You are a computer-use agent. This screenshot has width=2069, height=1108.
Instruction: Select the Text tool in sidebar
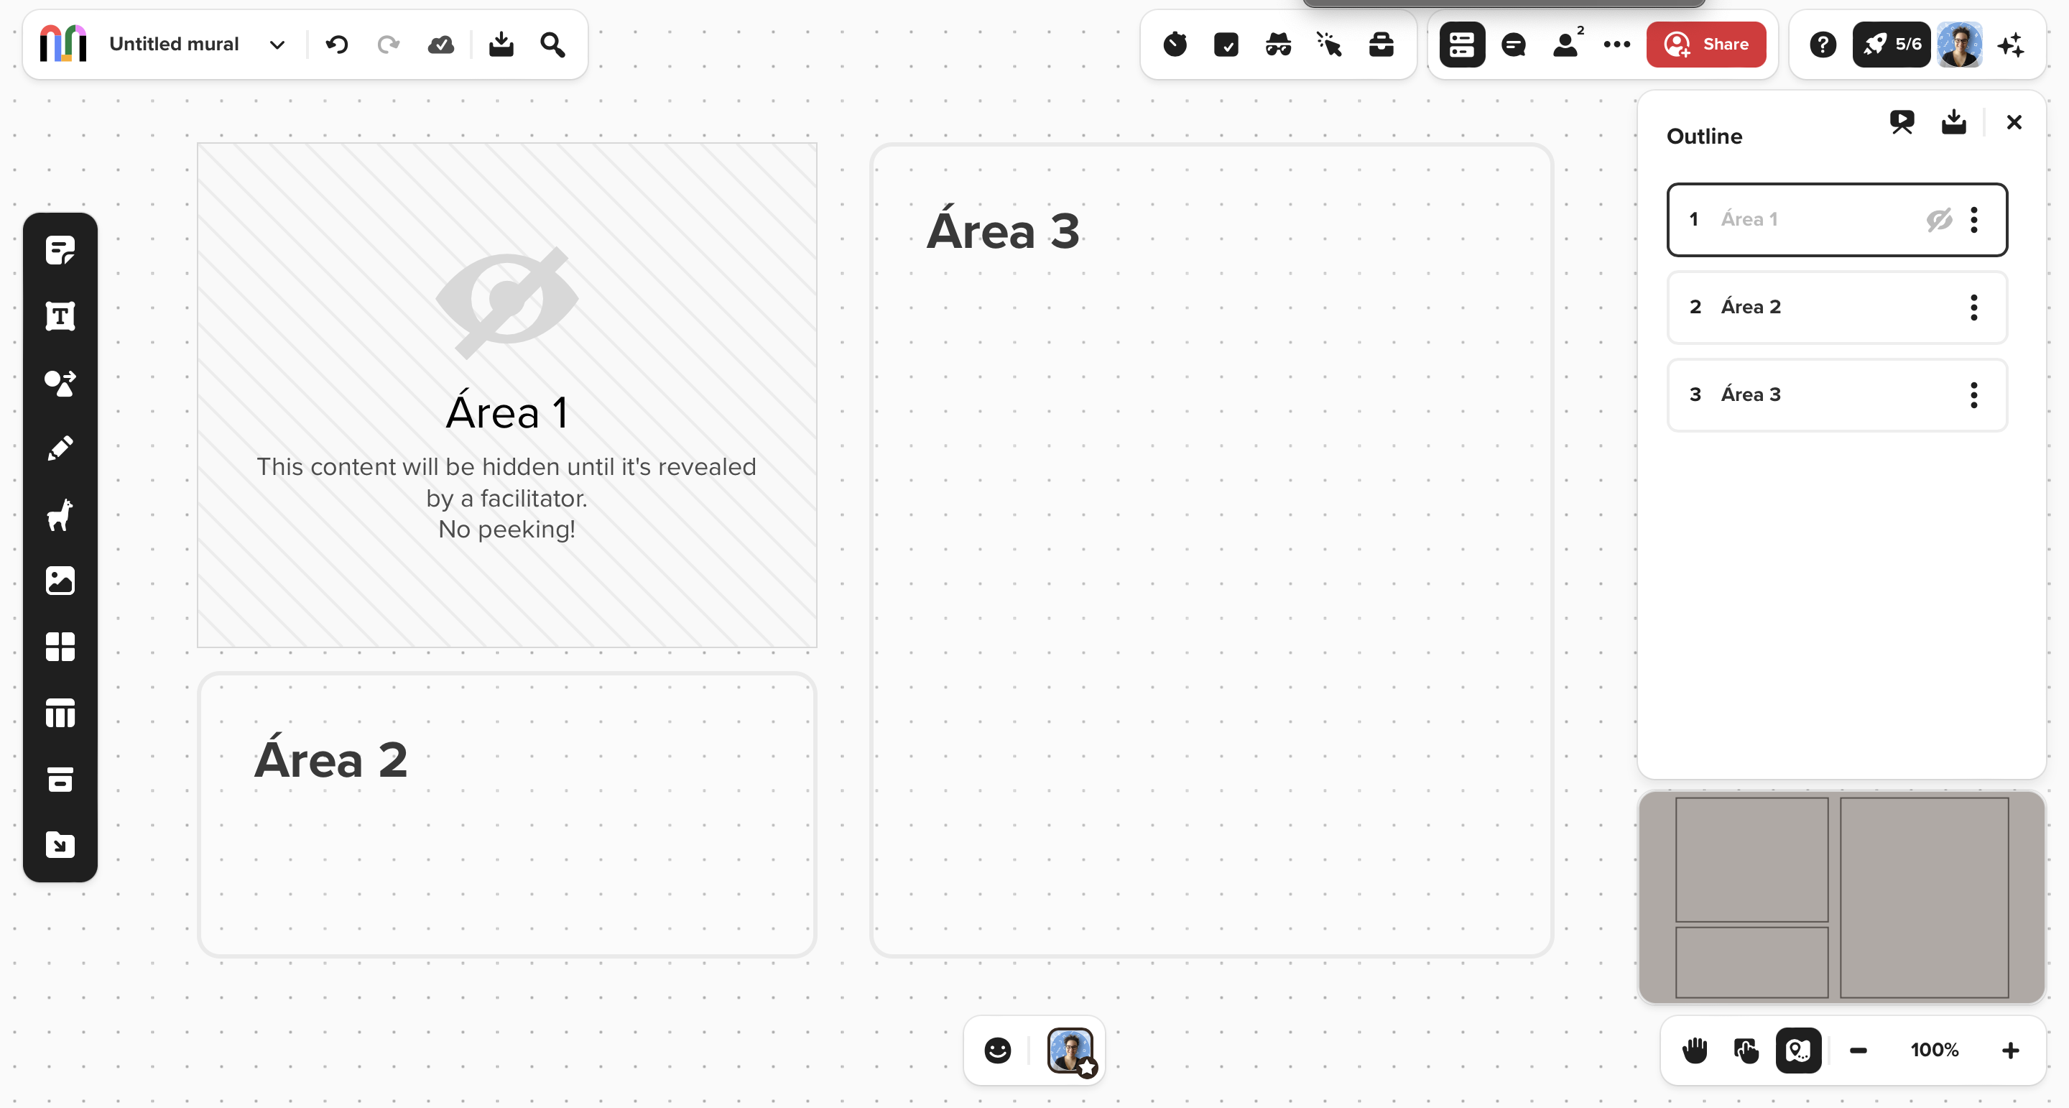tap(60, 317)
